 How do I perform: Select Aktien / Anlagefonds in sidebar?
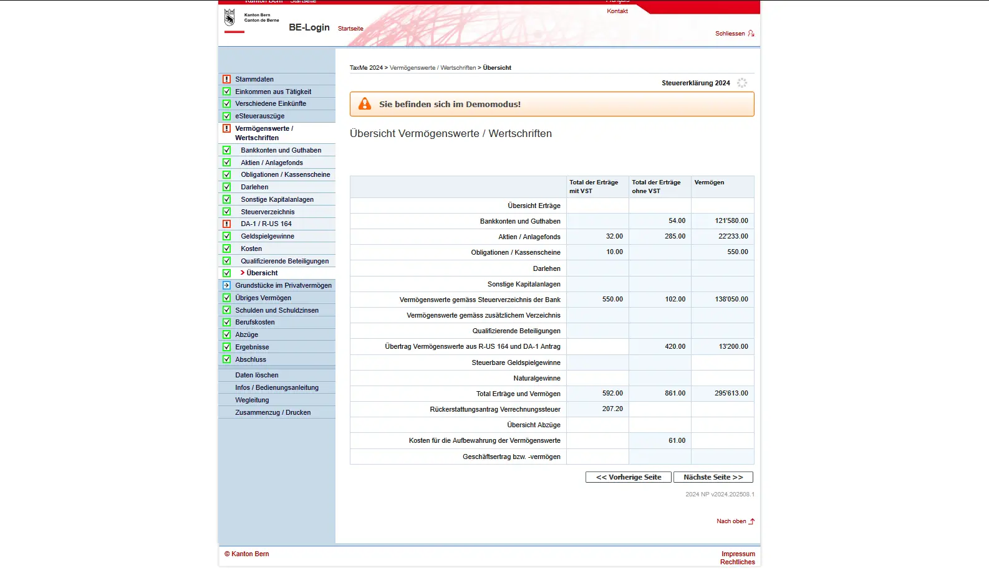click(272, 163)
